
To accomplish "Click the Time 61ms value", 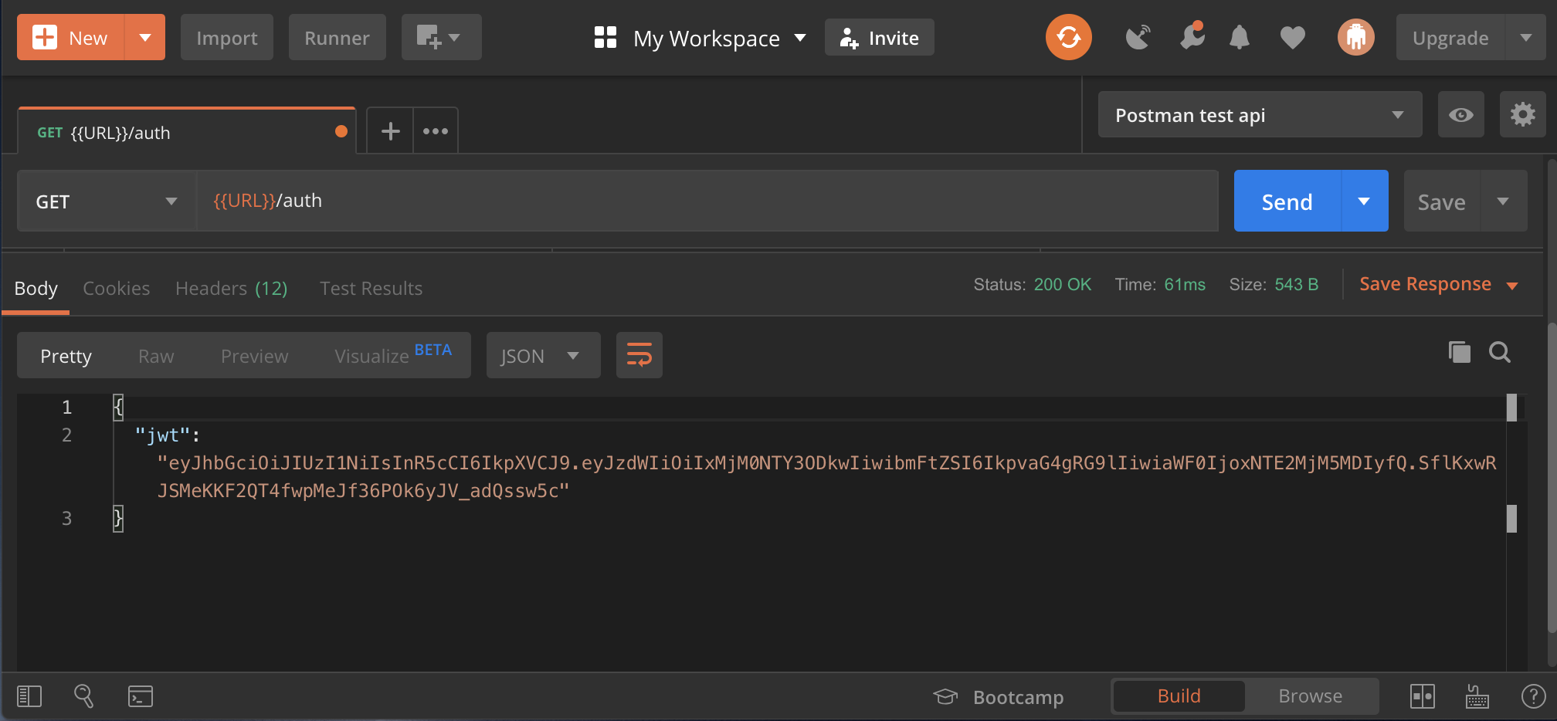I will (x=1185, y=284).
